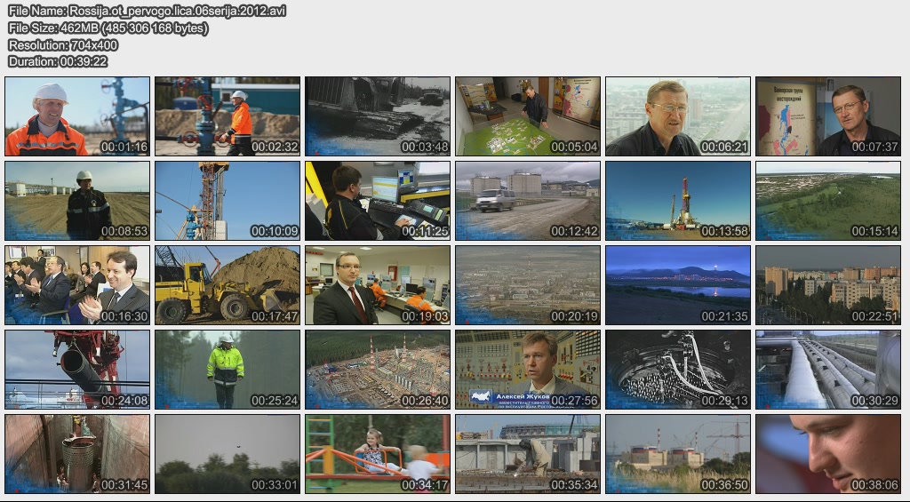The height and width of the screenshot is (502, 910).
Task: Select the thumbnail at 00:02:32
Action: (x=227, y=116)
